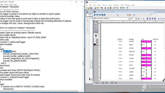Open Layout menu in Reports Builder
The image size is (165, 93).
pos(110,5)
